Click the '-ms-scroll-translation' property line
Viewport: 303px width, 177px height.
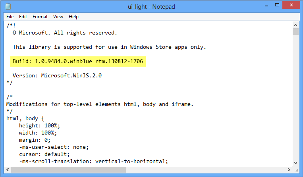click(x=94, y=162)
